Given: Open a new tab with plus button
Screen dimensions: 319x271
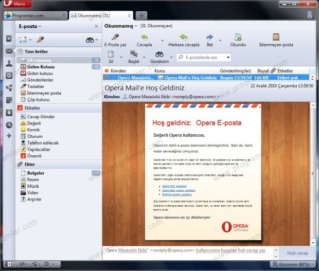Looking at the screenshot, I should (x=141, y=15).
